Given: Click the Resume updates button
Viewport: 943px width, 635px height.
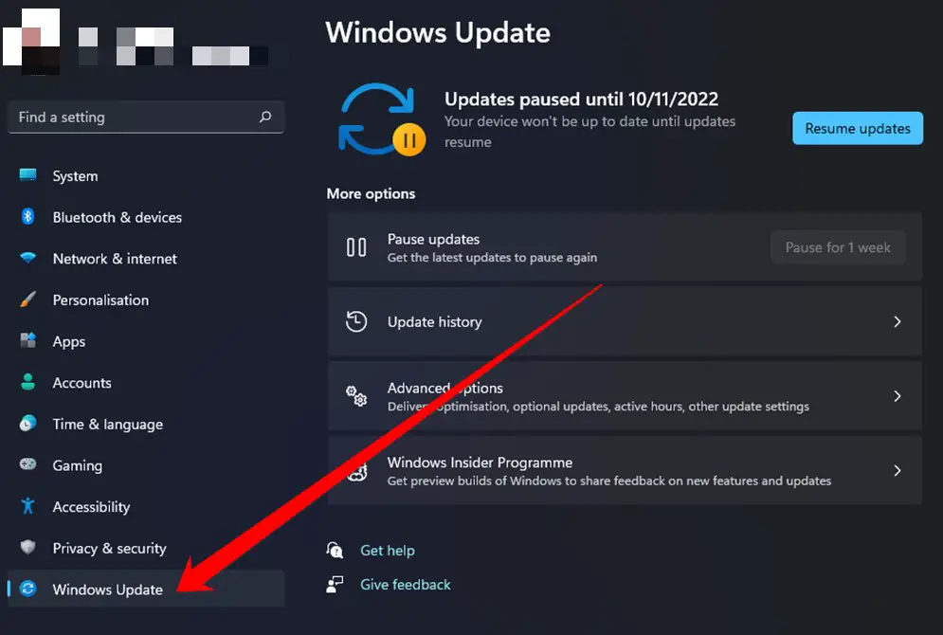Looking at the screenshot, I should click(858, 128).
